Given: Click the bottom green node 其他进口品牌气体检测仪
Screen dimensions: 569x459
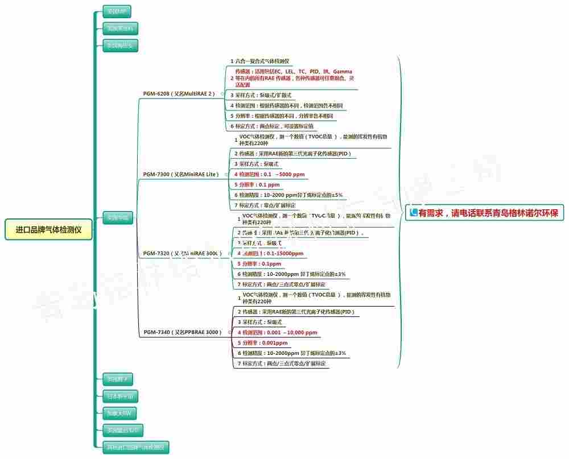Looking at the screenshot, I should tap(135, 447).
